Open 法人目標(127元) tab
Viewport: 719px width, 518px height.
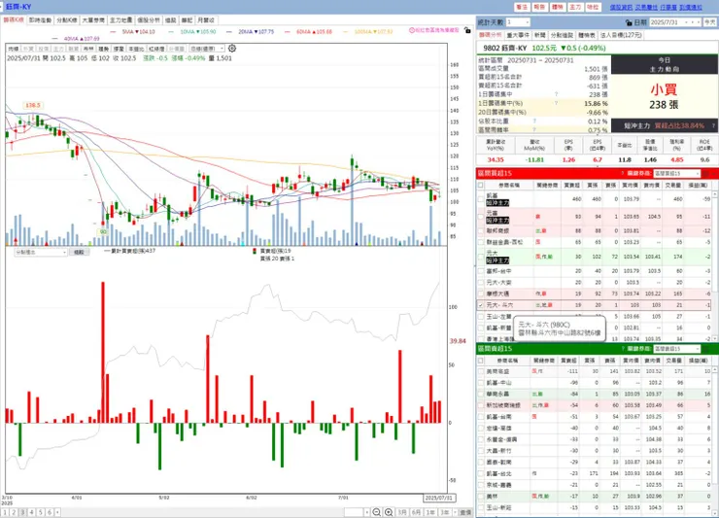point(621,35)
